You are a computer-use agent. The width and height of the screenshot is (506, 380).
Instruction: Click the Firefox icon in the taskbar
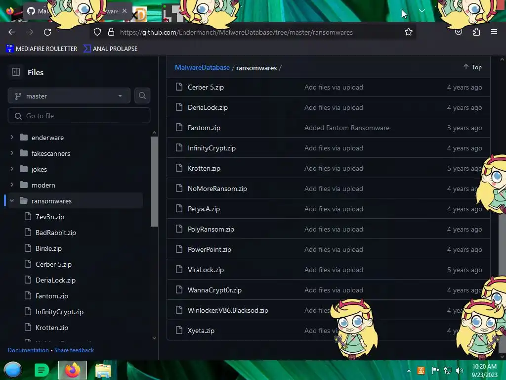pyautogui.click(x=73, y=370)
